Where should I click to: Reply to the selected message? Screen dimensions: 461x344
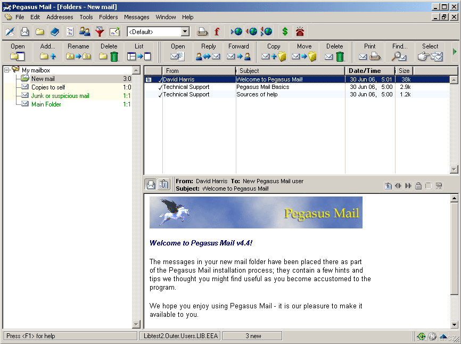[208, 52]
